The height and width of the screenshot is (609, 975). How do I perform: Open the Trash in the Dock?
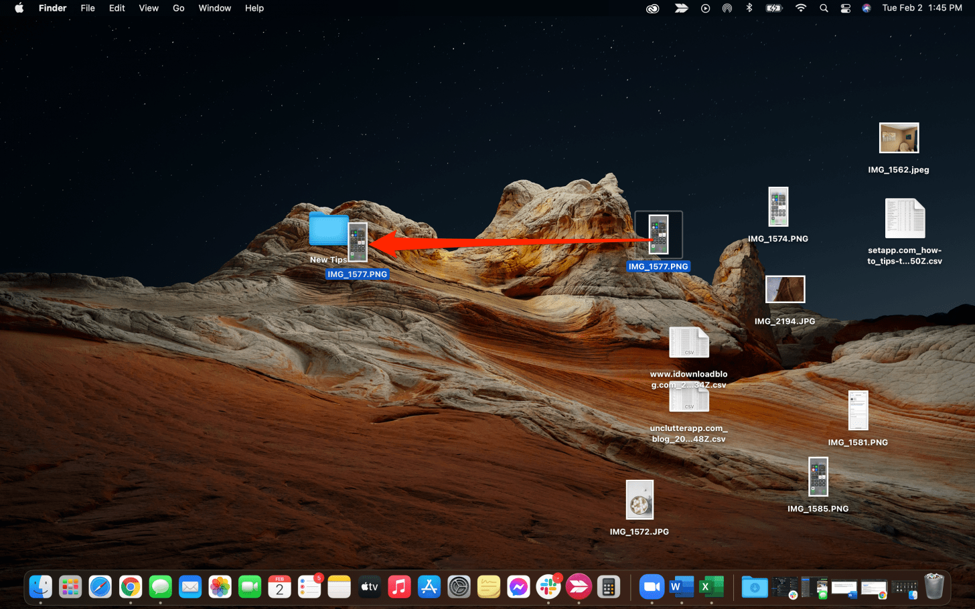(933, 587)
